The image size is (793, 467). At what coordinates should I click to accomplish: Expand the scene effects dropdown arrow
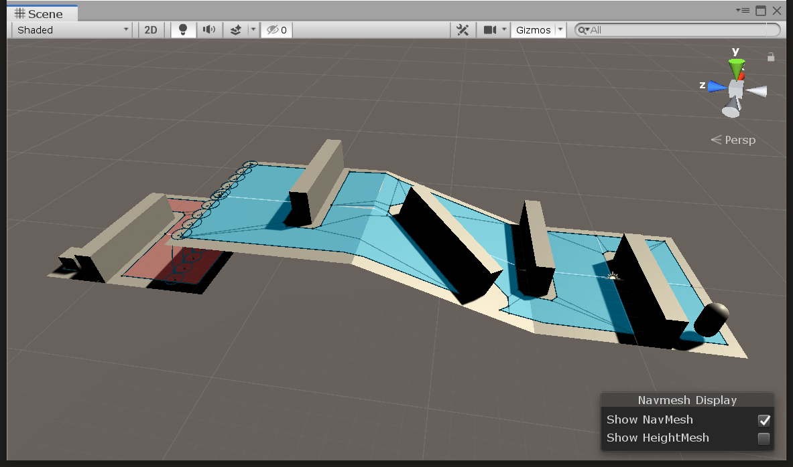point(253,30)
